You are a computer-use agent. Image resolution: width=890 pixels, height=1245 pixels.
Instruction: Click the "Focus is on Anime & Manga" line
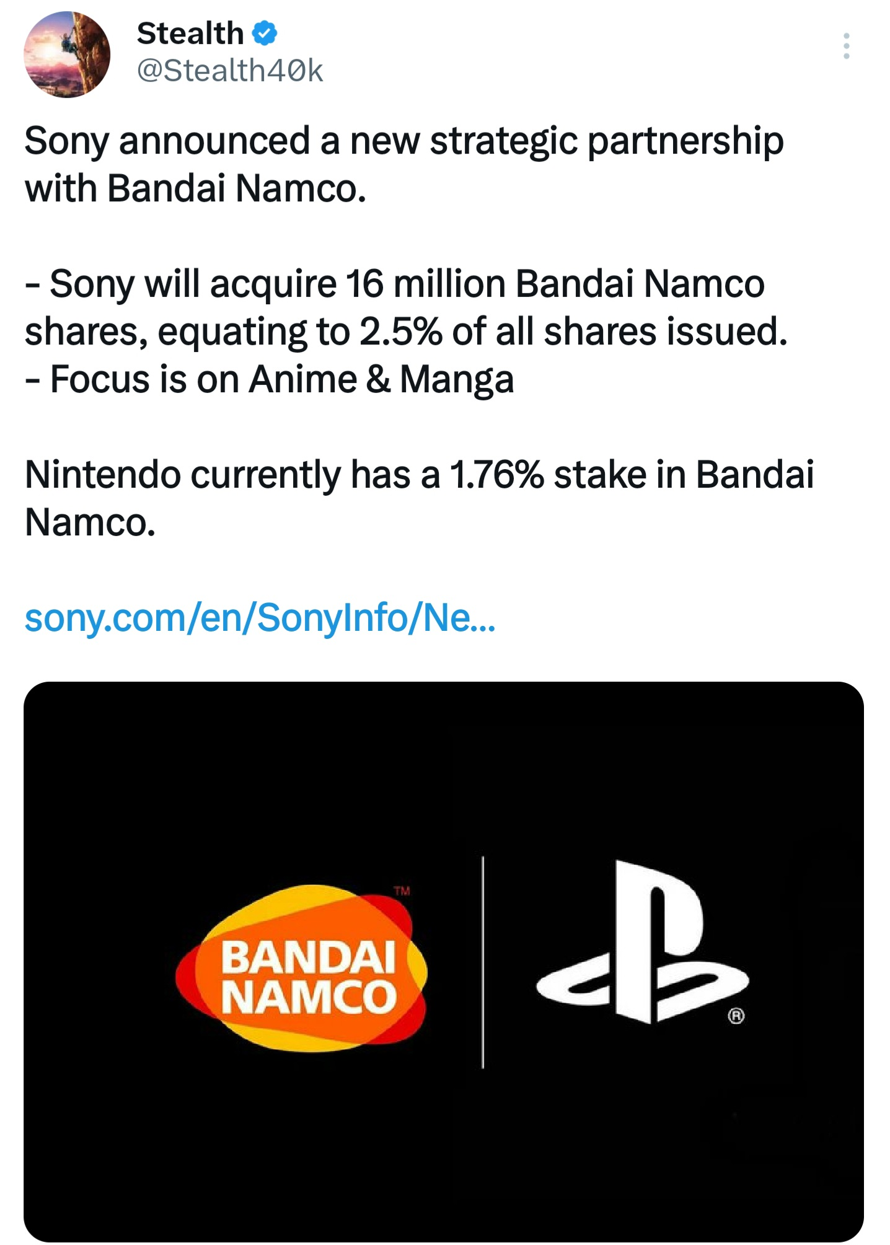[x=270, y=379]
